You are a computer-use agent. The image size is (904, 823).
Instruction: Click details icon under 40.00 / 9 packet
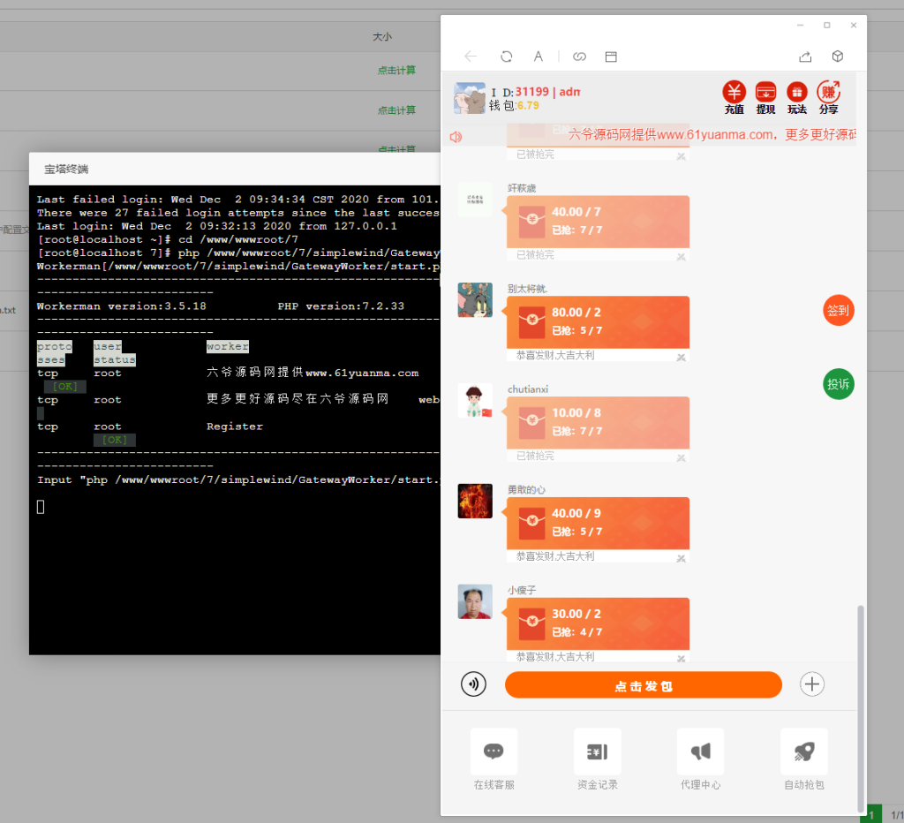[681, 558]
